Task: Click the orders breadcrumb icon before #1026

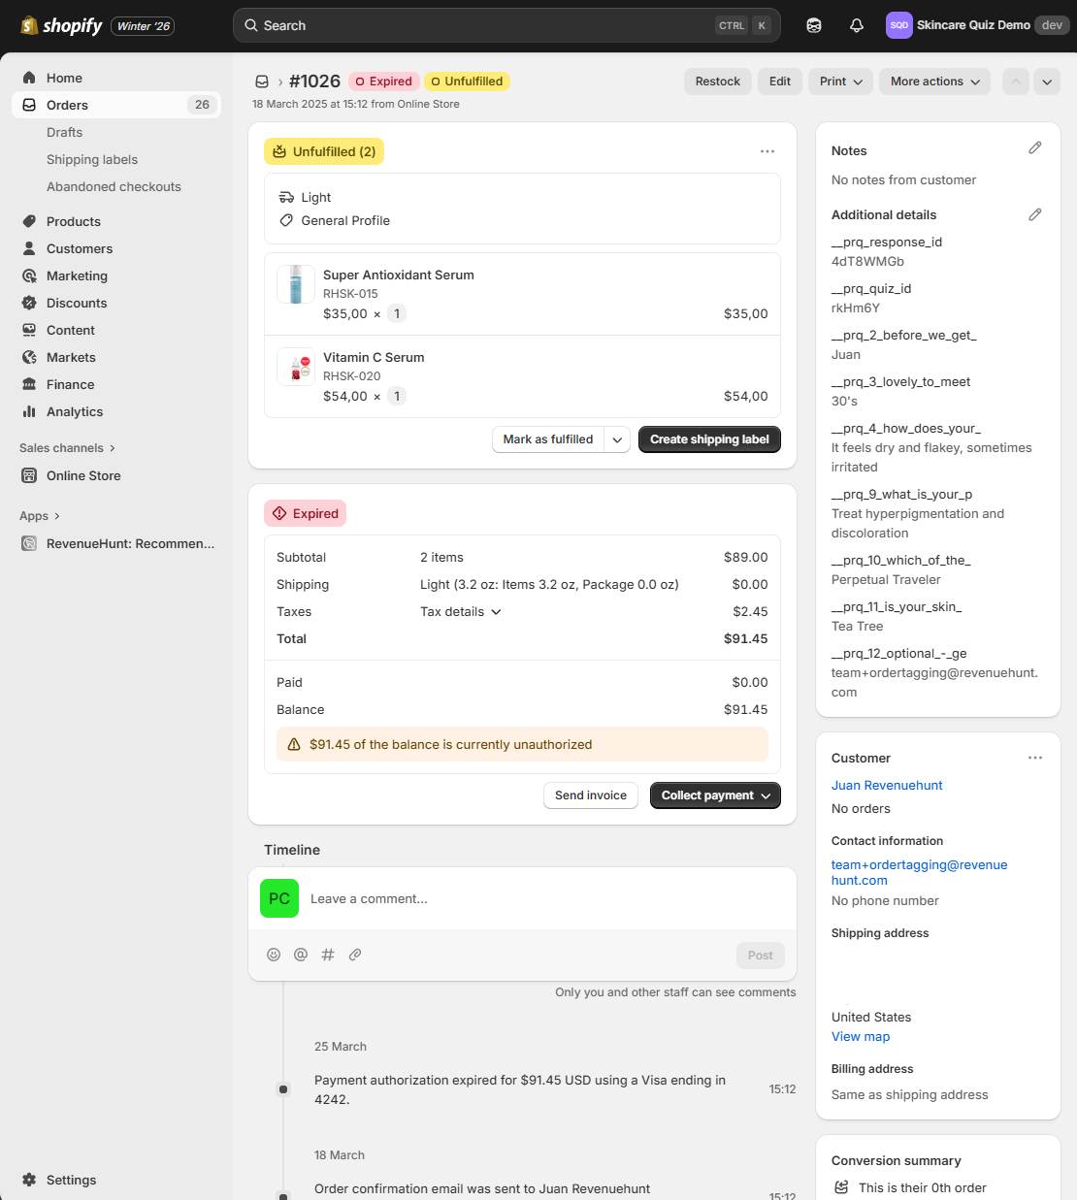Action: pyautogui.click(x=262, y=81)
